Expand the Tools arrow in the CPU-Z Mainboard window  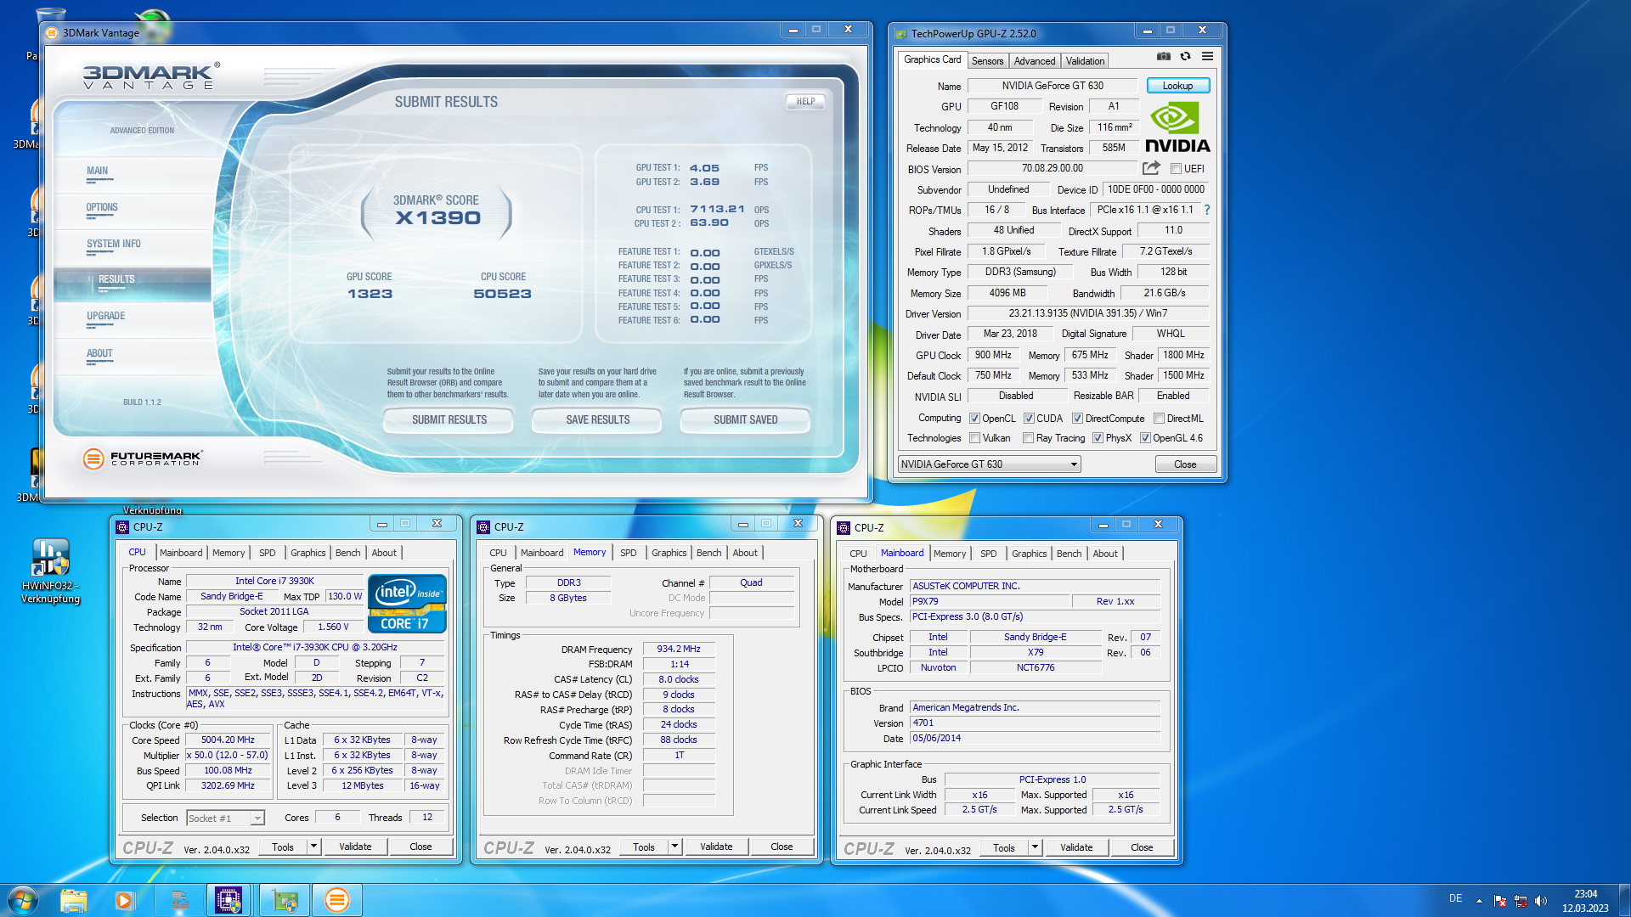click(x=1035, y=847)
